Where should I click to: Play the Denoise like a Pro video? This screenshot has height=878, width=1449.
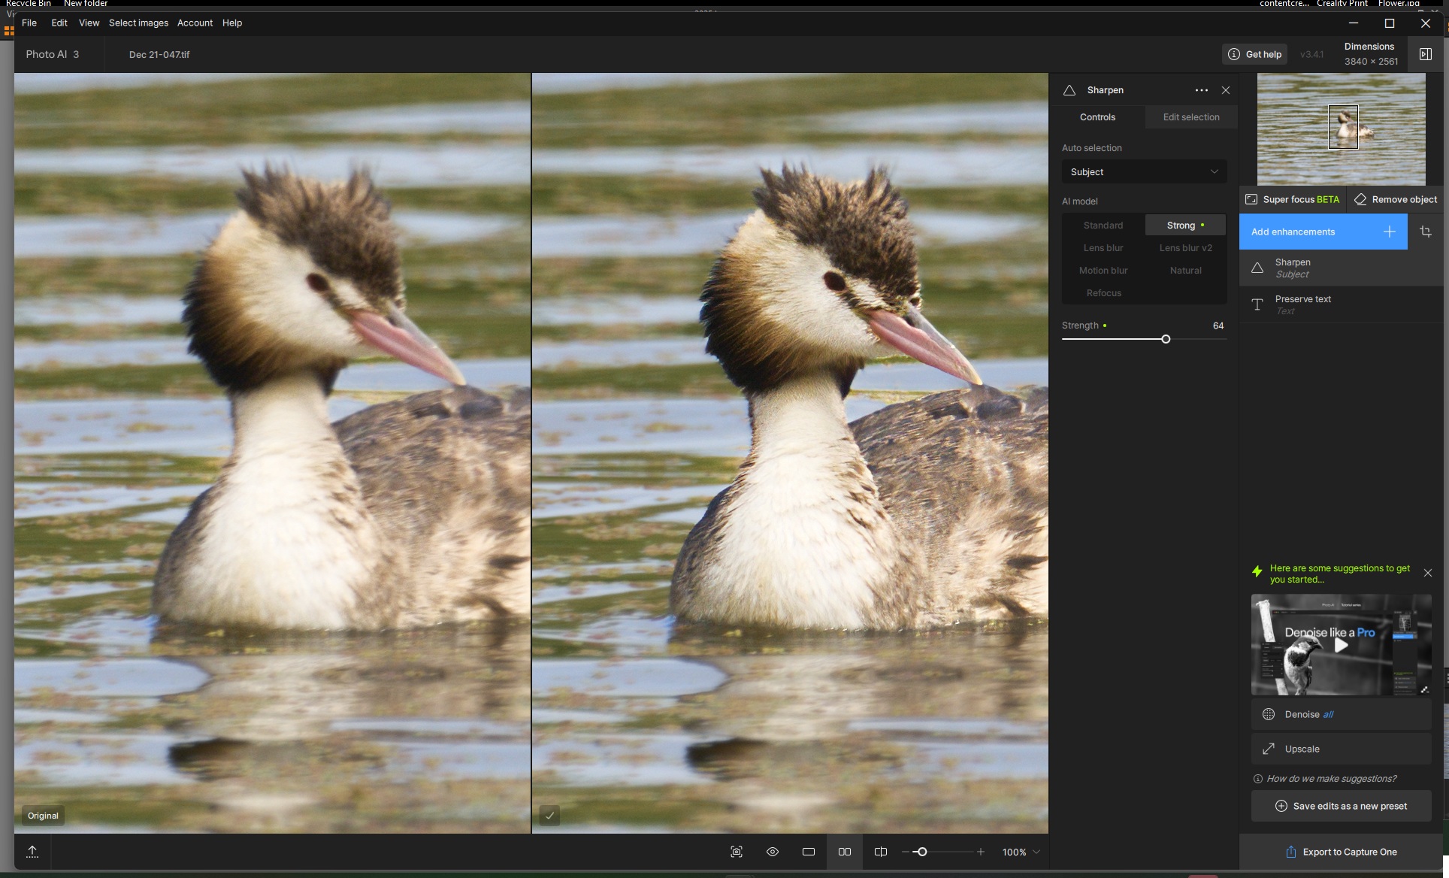click(1341, 645)
